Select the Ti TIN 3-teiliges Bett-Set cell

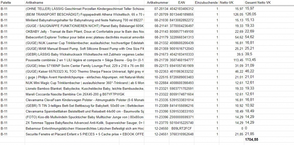tap(85, 106)
